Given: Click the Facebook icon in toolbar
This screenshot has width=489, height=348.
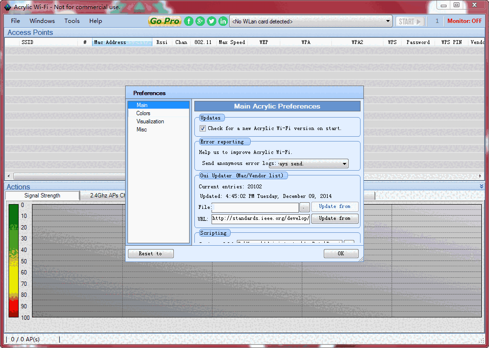Looking at the screenshot, I should coord(189,21).
